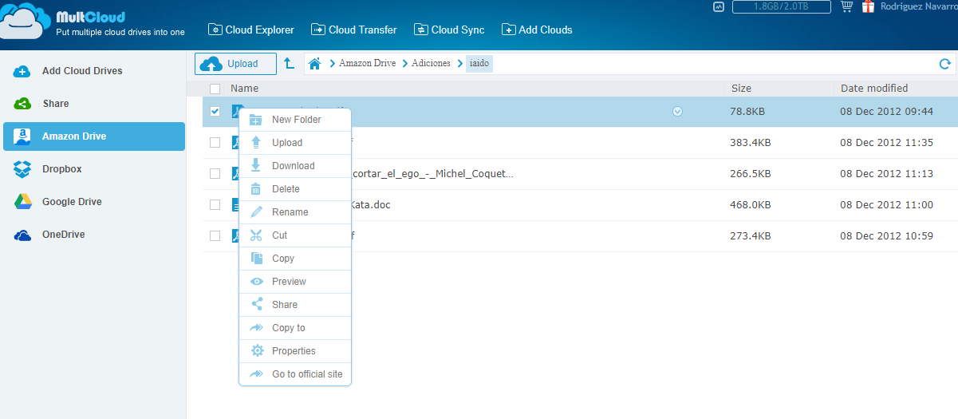Image resolution: width=958 pixels, height=419 pixels.
Task: Uncheck the 78.8KB file's checkbox
Action: tap(215, 112)
